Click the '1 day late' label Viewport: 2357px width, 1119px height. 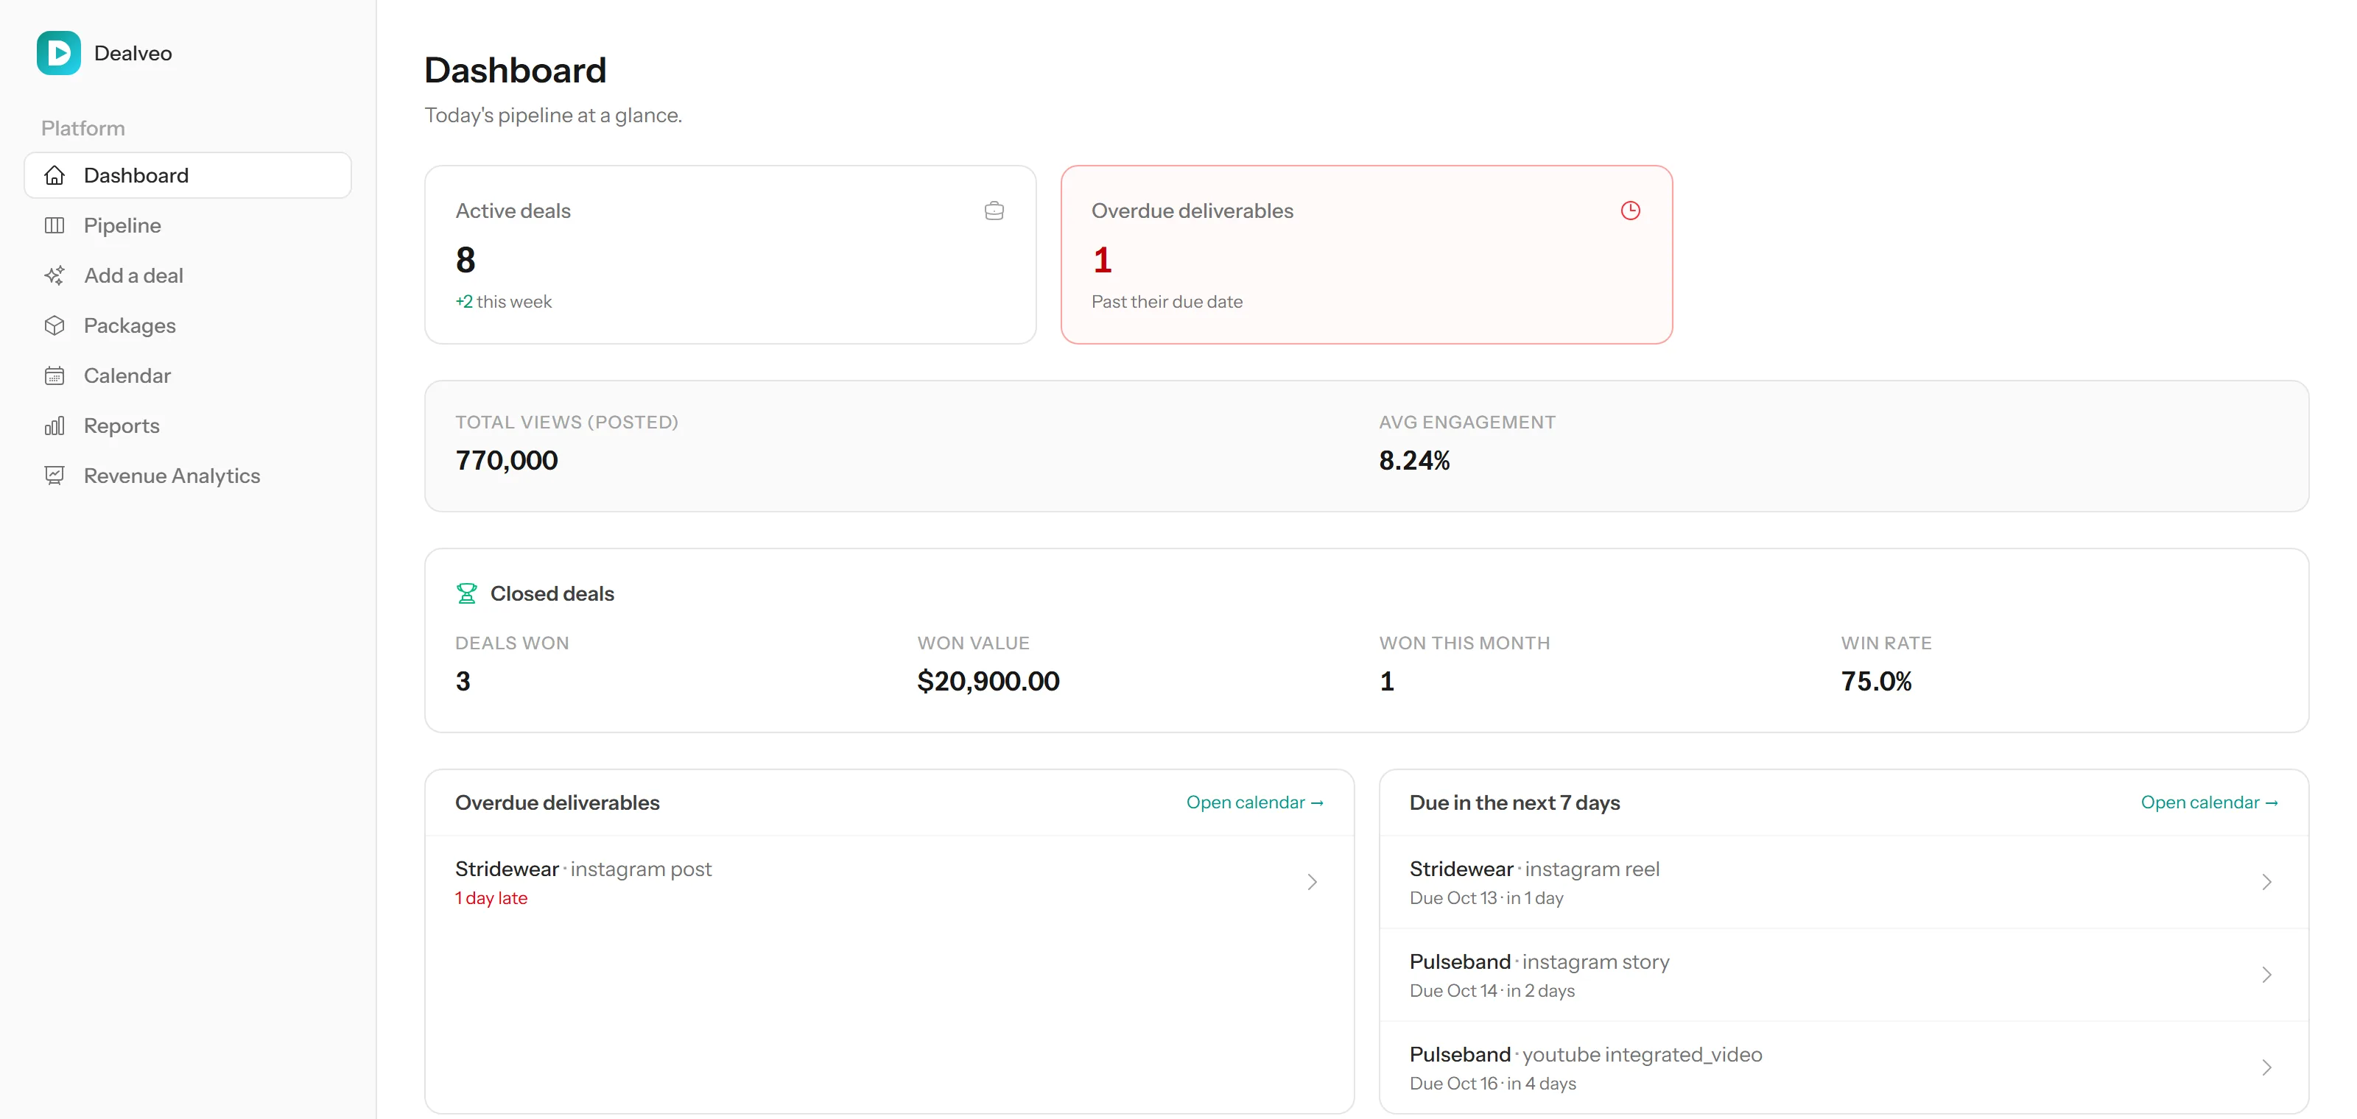(491, 899)
